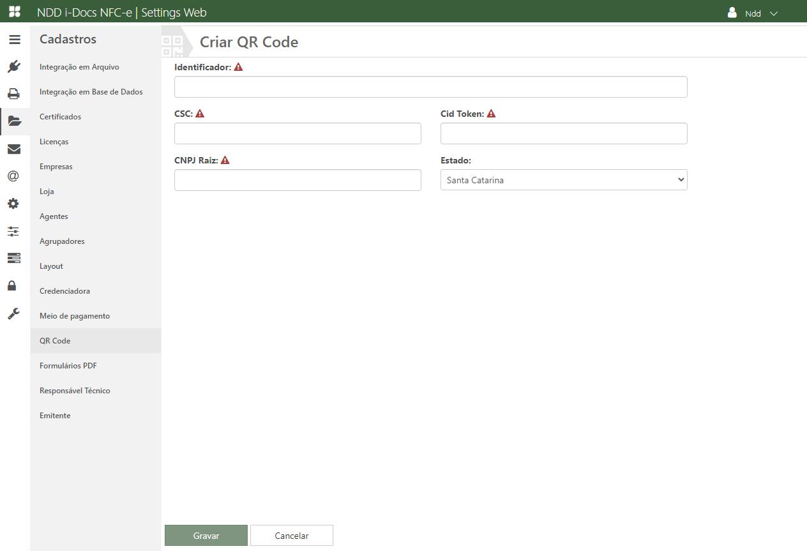
Task: Go to Meio de pagamento
Action: [x=75, y=316]
